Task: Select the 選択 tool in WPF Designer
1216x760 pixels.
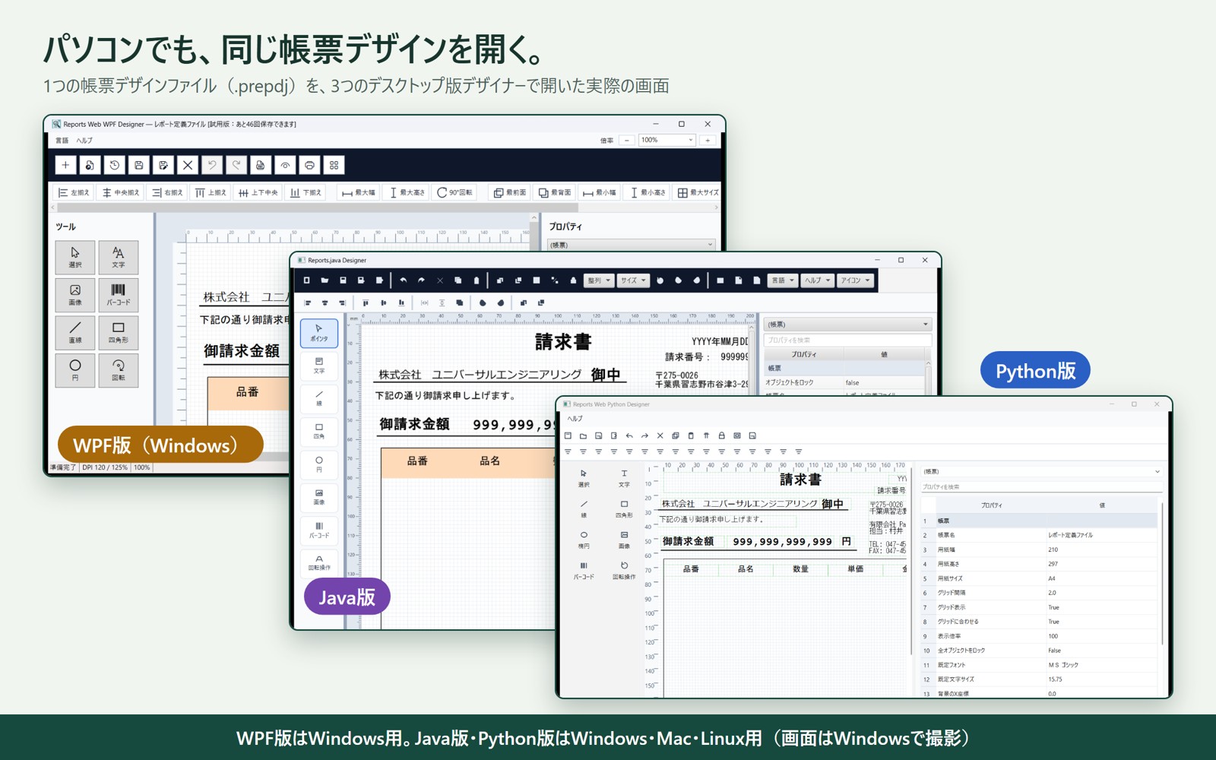Action: 74,257
